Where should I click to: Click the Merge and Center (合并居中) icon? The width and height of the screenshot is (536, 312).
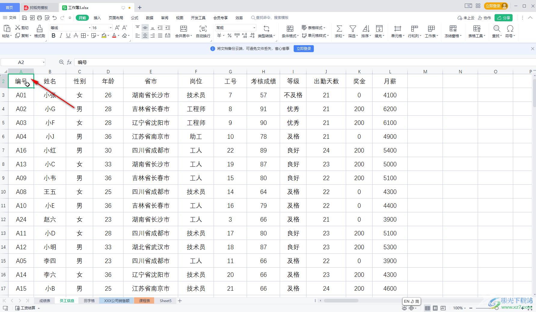pyautogui.click(x=183, y=29)
